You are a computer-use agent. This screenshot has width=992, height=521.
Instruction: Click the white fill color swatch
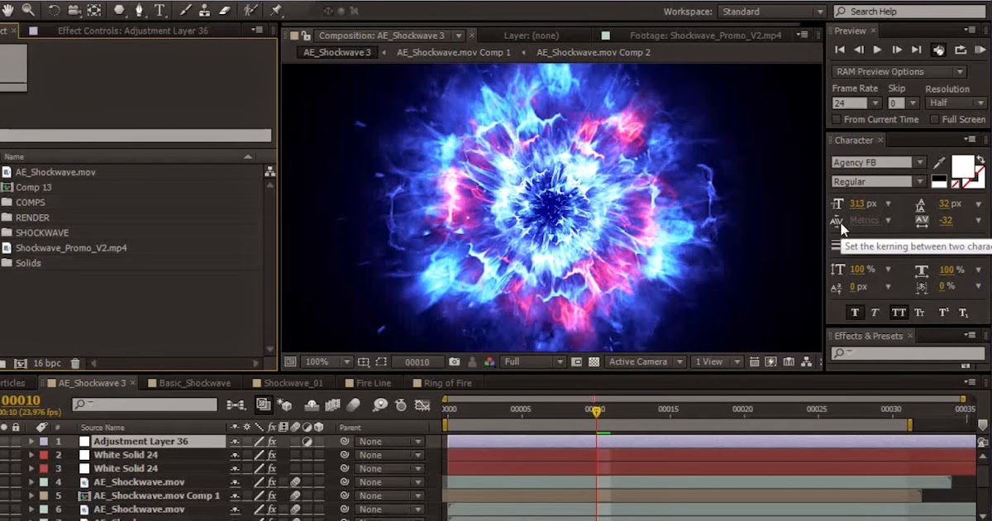tap(962, 167)
